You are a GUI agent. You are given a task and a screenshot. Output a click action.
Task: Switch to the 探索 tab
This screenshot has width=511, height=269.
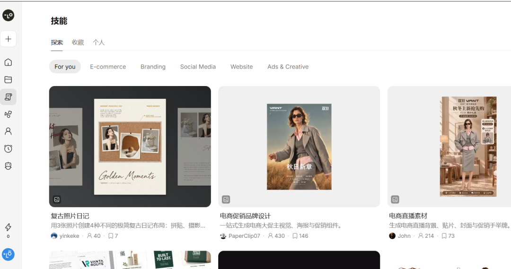click(x=57, y=43)
